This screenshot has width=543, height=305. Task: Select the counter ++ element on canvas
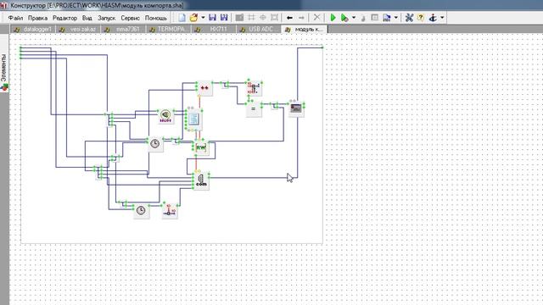pos(204,88)
